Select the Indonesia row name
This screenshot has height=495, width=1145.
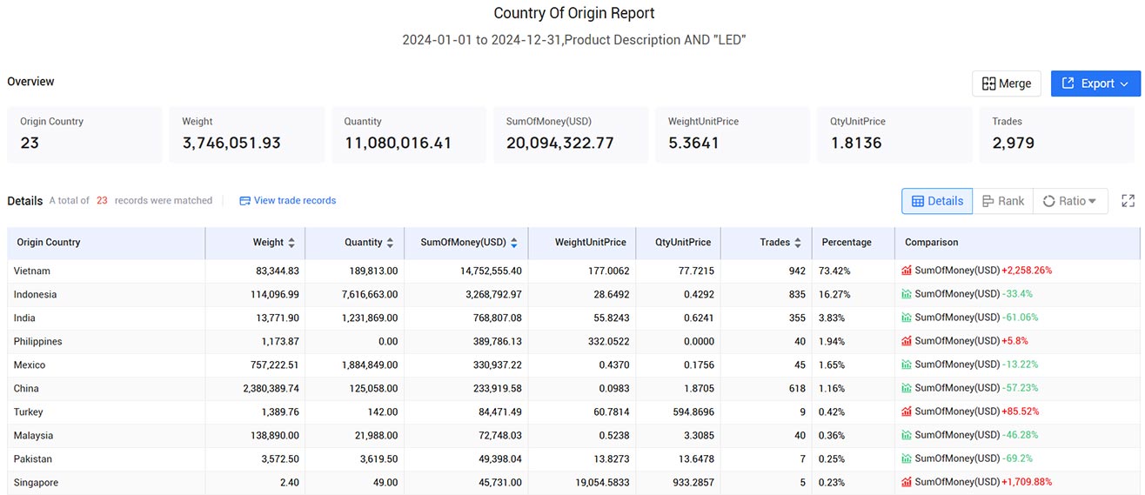[35, 294]
